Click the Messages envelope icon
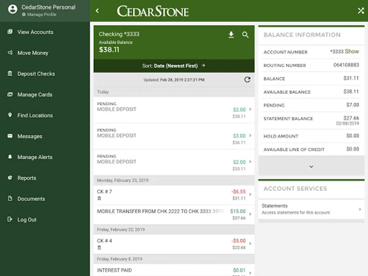The width and height of the screenshot is (368, 276). [10, 136]
